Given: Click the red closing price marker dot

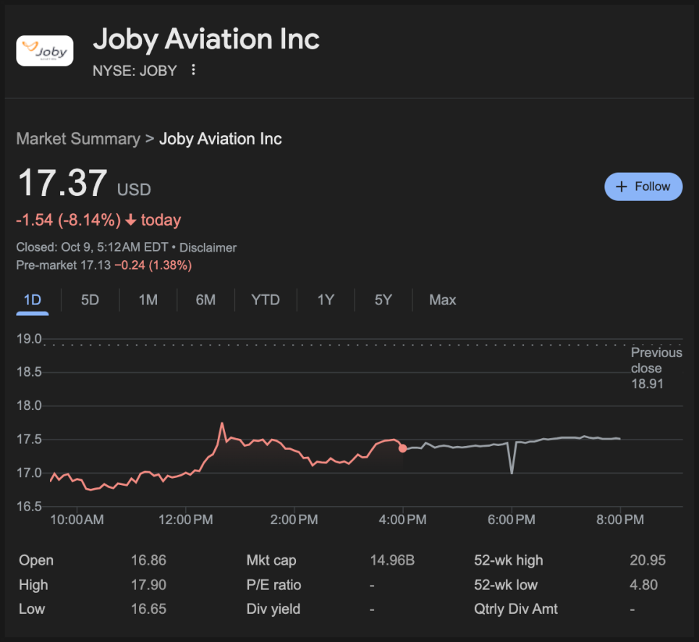Looking at the screenshot, I should pyautogui.click(x=402, y=448).
